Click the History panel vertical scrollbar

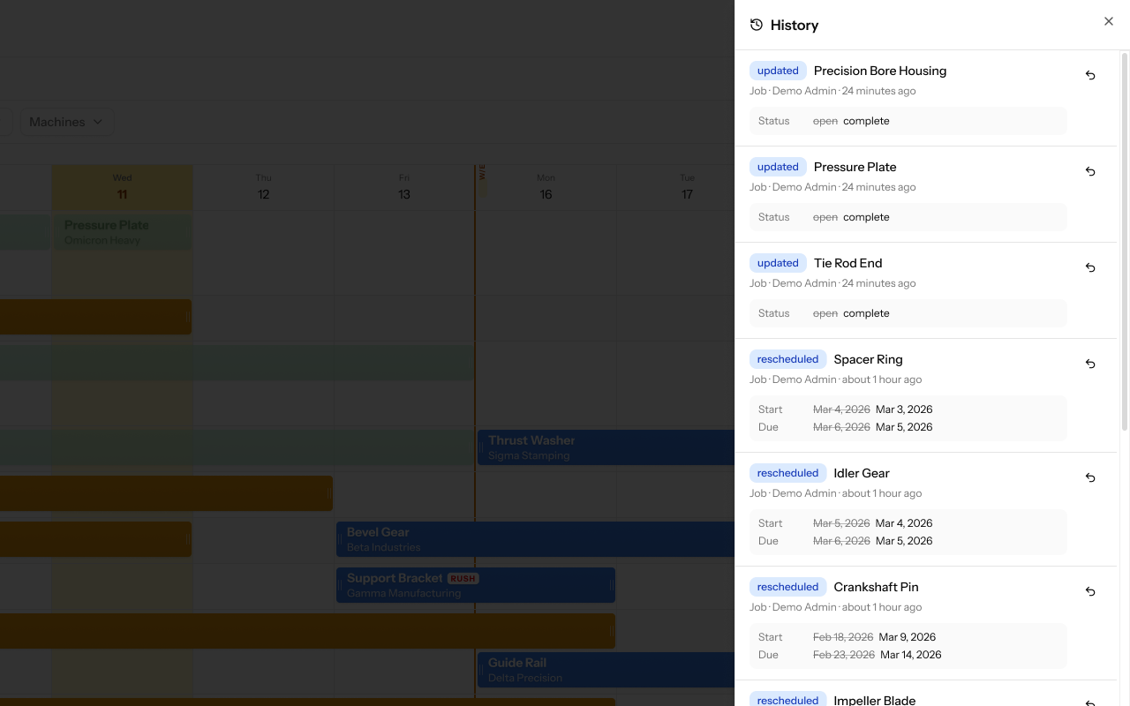(x=1125, y=243)
